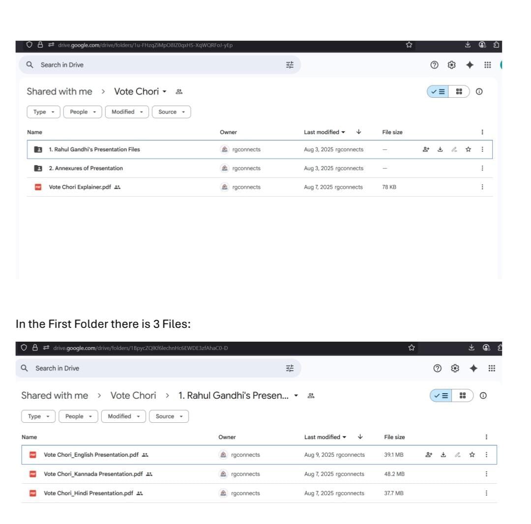Open Type filter in bottom Drive window
The height and width of the screenshot is (524, 531).
(x=38, y=416)
